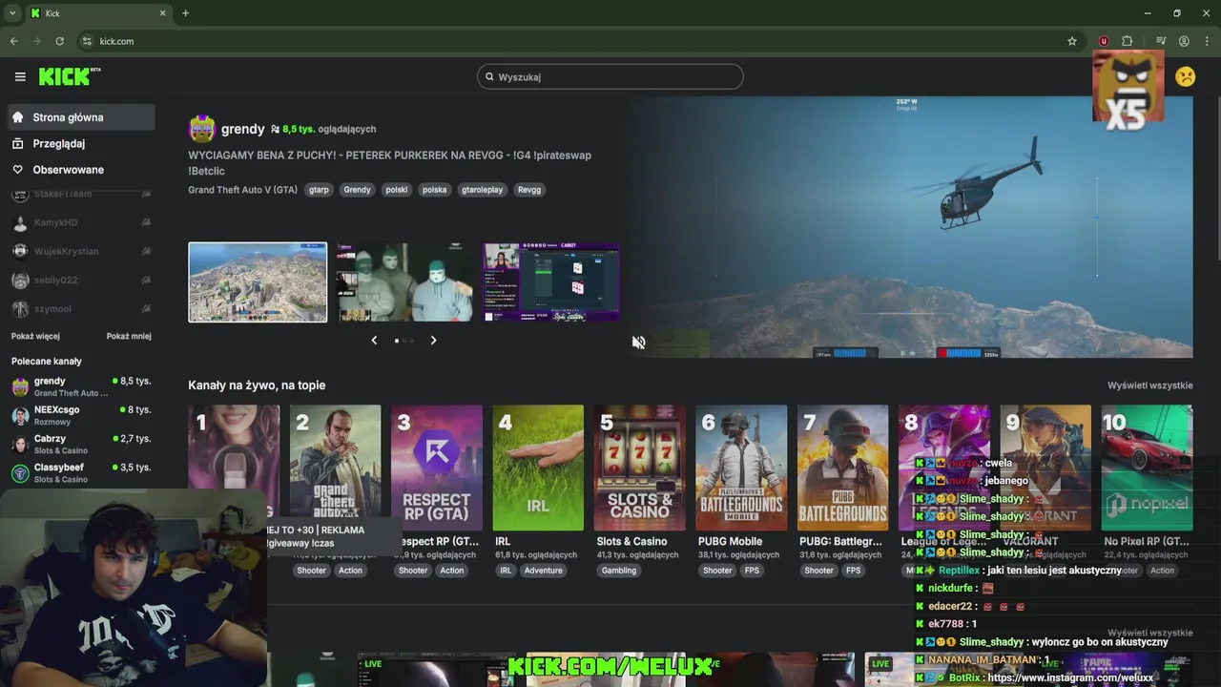The width and height of the screenshot is (1221, 687).
Task: Close the Kick browser tab
Action: pos(162,13)
